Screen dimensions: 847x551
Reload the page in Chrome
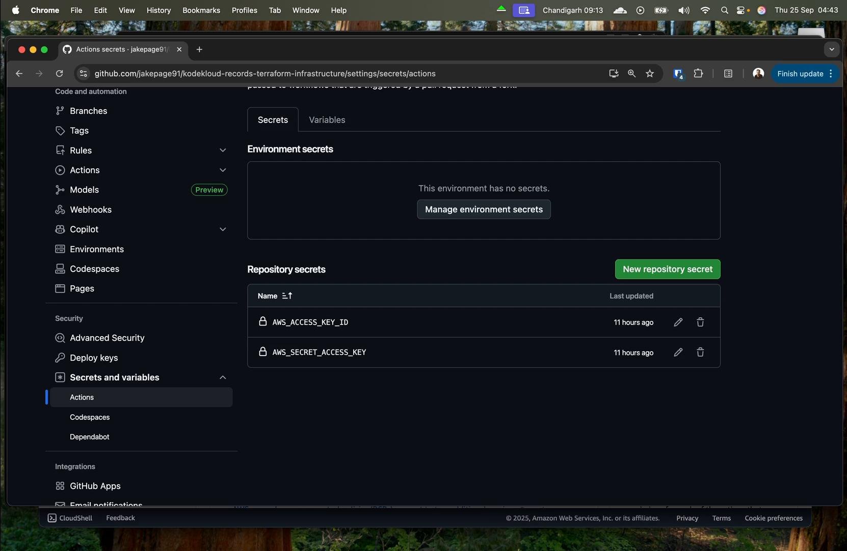59,73
